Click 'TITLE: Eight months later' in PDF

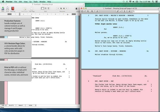[106, 24]
